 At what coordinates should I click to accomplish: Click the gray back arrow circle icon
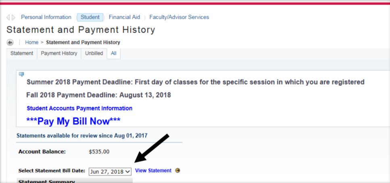(9, 42)
